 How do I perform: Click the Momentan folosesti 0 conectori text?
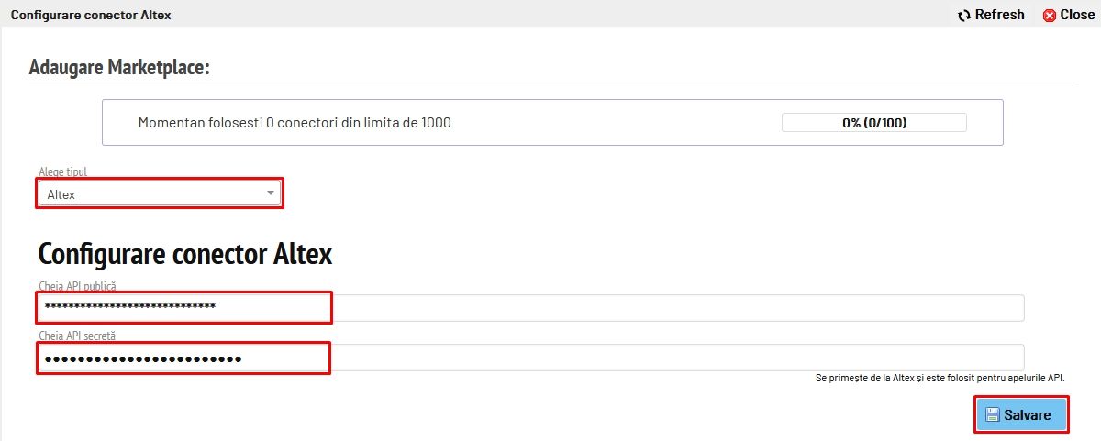pyautogui.click(x=295, y=123)
